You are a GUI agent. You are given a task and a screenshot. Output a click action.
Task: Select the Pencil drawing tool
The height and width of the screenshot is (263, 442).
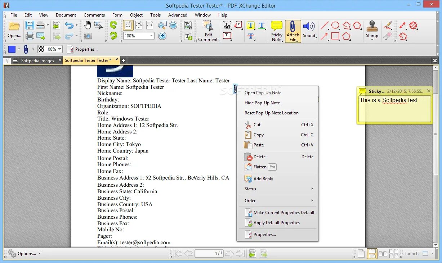pyautogui.click(x=388, y=25)
